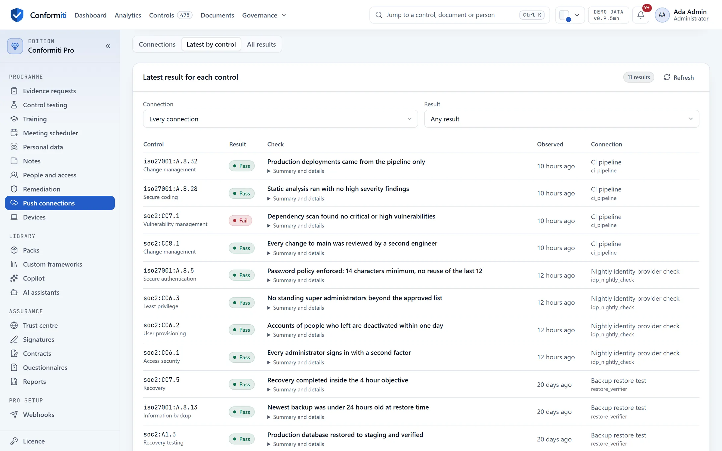Open Controls in the top navigation
722x451 pixels.
(x=170, y=15)
